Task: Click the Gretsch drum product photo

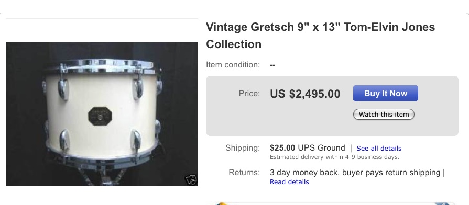Action: pos(102,115)
